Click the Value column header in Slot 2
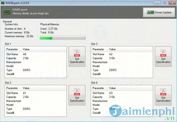The height and width of the screenshot is (122, 177). pos(26,88)
